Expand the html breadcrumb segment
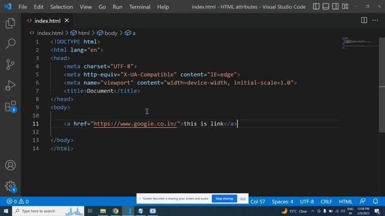Screen dimensions: 385x216 (80, 33)
